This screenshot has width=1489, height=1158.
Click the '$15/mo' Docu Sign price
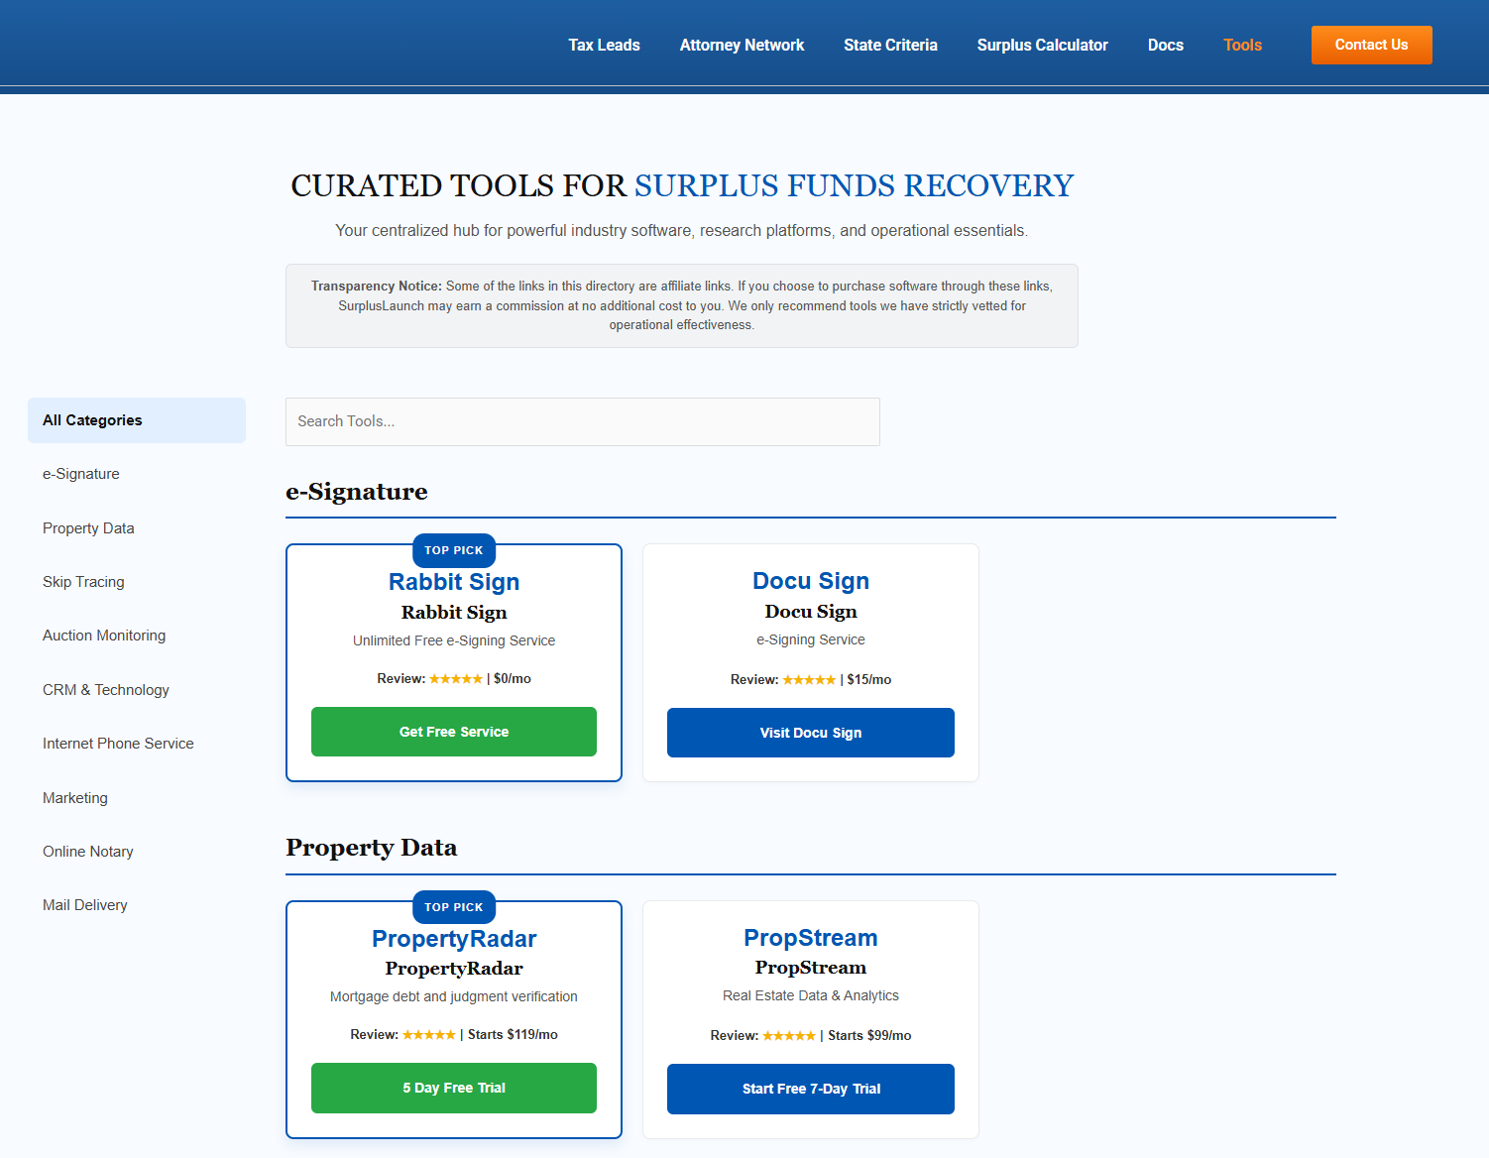[869, 679]
